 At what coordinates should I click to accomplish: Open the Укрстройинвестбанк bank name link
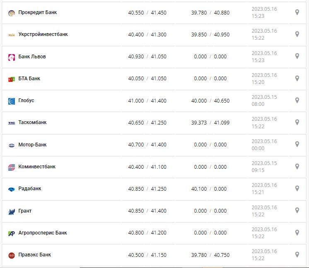pyautogui.click(x=43, y=34)
